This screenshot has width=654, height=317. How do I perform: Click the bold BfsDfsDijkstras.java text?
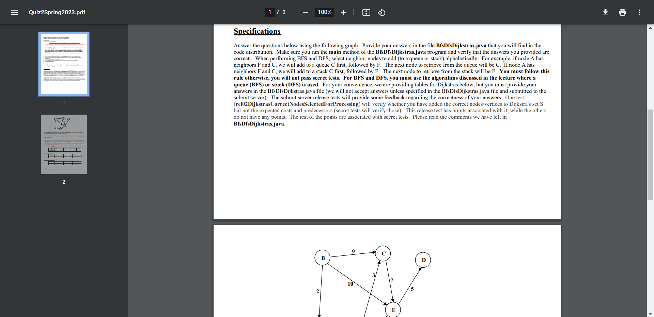461,45
